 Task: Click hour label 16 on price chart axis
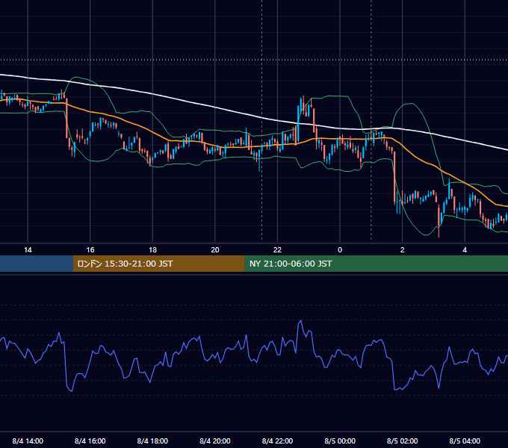(x=90, y=250)
